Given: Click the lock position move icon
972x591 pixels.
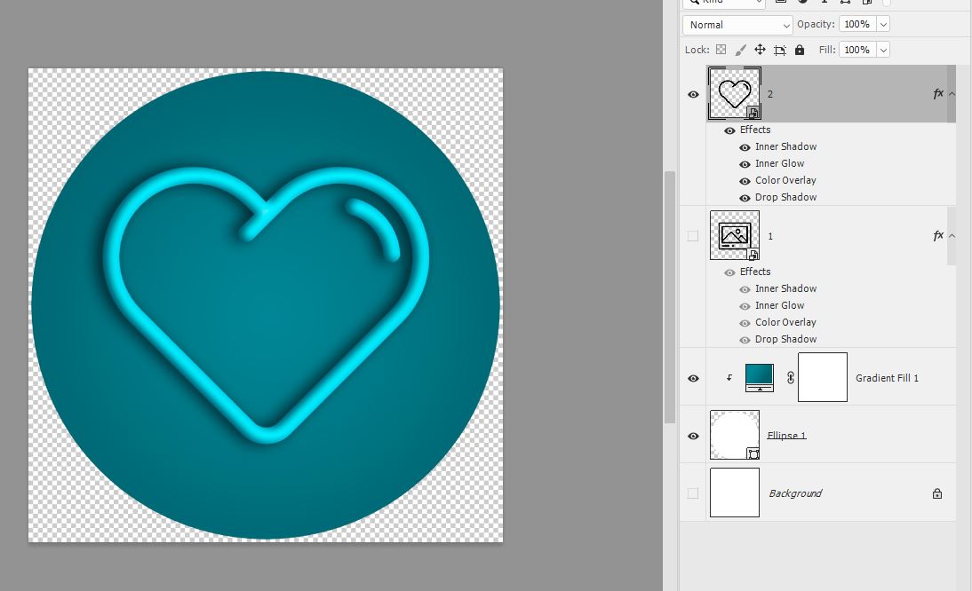Looking at the screenshot, I should coord(760,51).
